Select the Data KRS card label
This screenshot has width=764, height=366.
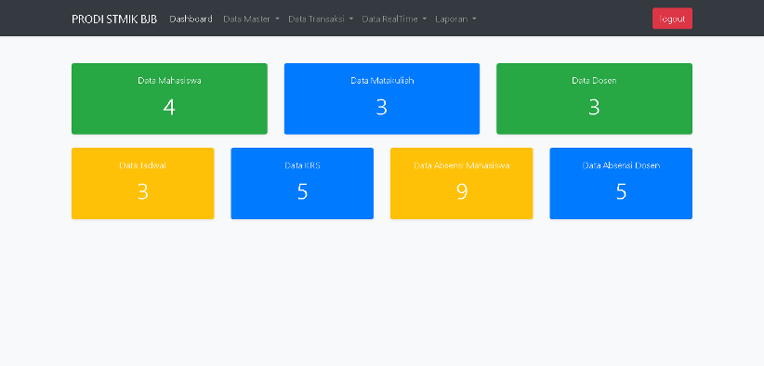(302, 165)
